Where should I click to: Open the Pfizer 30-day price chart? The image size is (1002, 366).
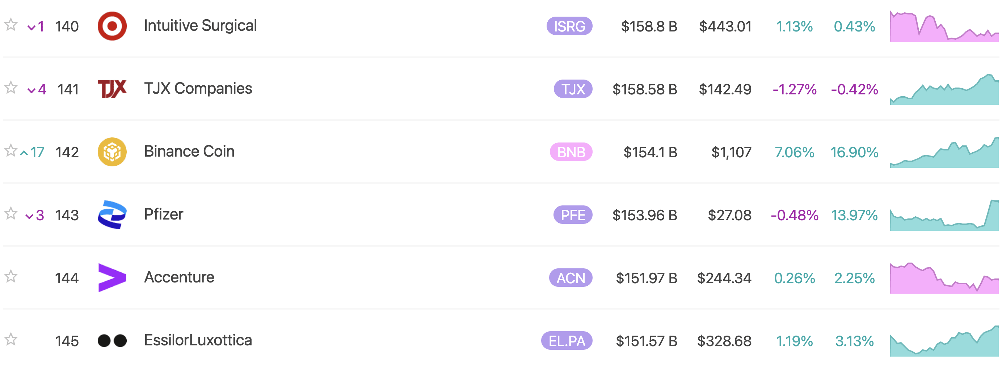click(944, 216)
